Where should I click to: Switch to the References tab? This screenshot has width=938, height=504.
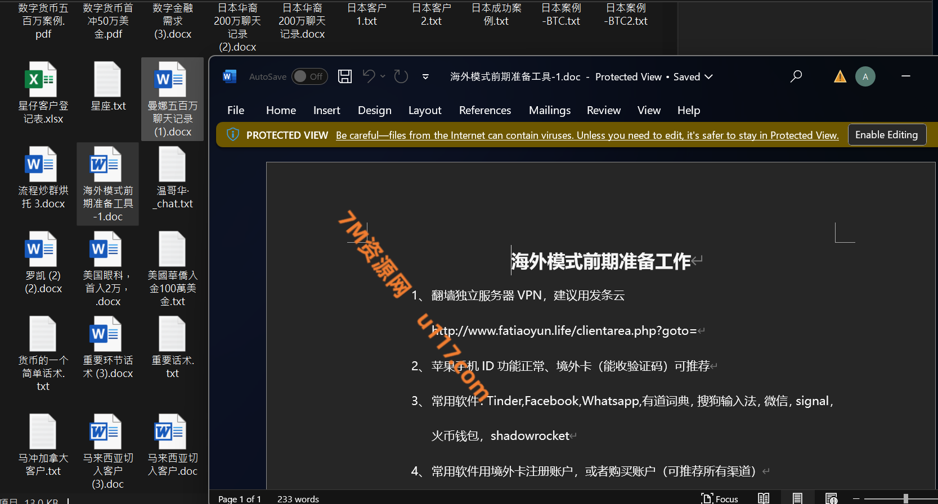click(x=484, y=110)
